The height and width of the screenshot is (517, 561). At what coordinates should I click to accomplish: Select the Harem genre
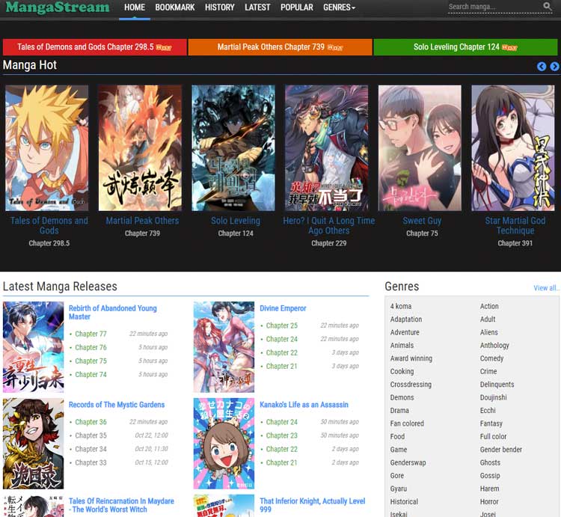pyautogui.click(x=489, y=489)
